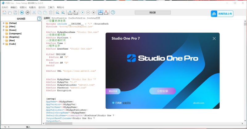This screenshot has height=129, width=247.
Task: Click the #define Password line
Action: click(66, 88)
